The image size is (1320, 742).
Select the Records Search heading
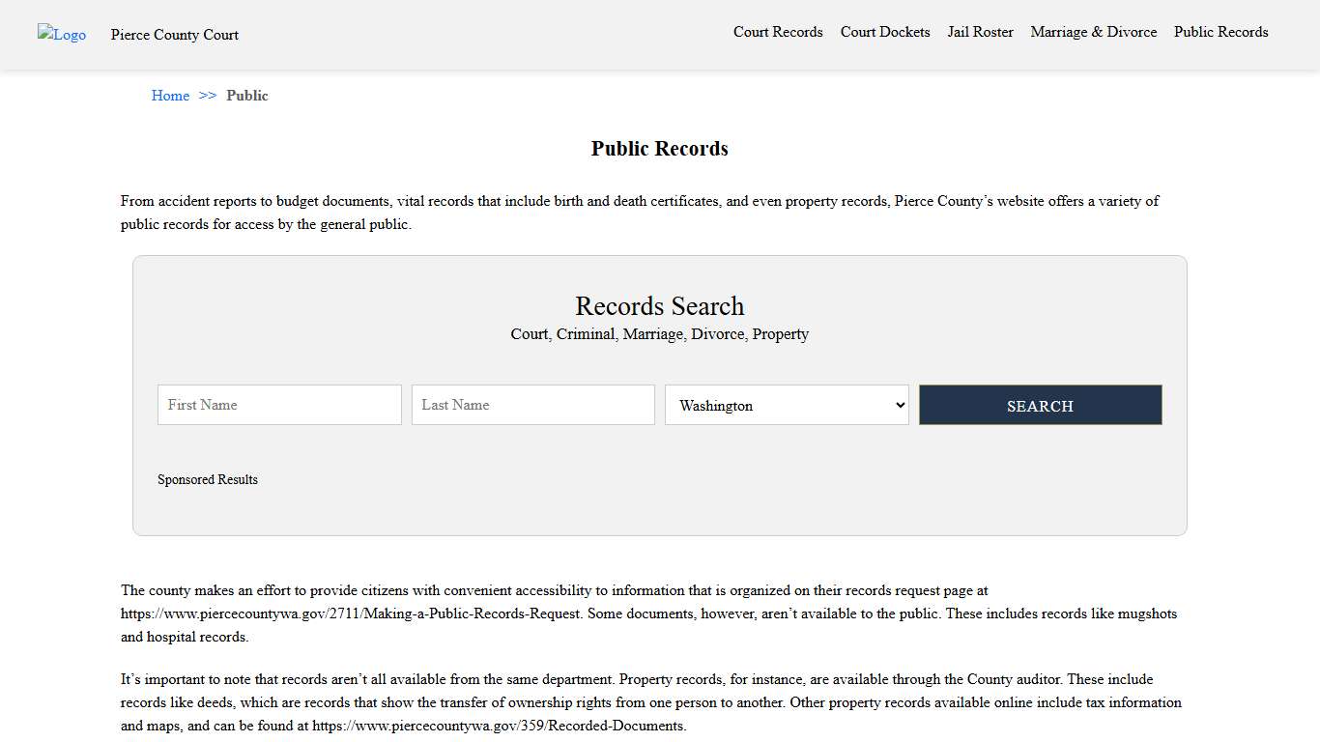tap(659, 306)
